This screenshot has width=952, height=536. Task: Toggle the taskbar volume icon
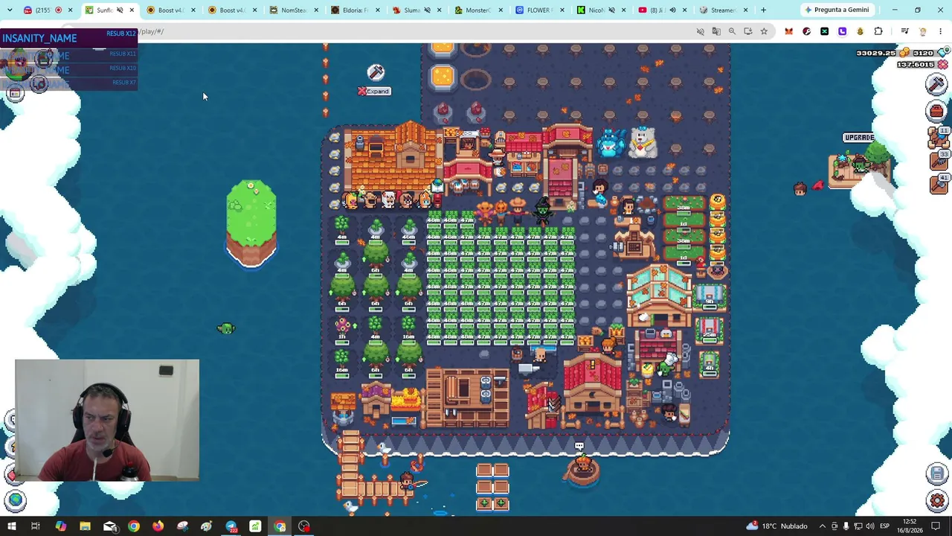point(872,526)
